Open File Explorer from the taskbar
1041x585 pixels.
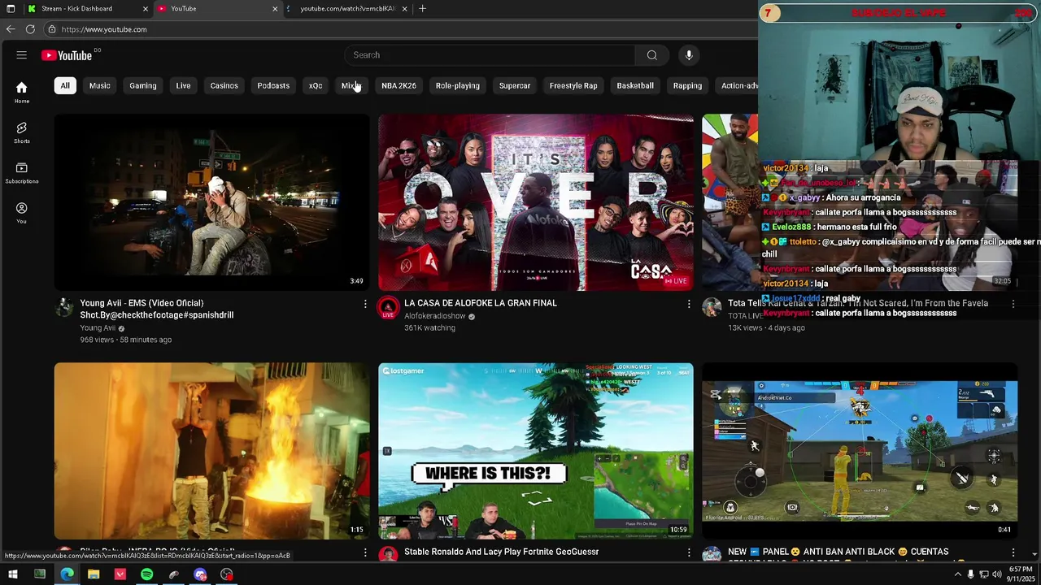pos(94,574)
